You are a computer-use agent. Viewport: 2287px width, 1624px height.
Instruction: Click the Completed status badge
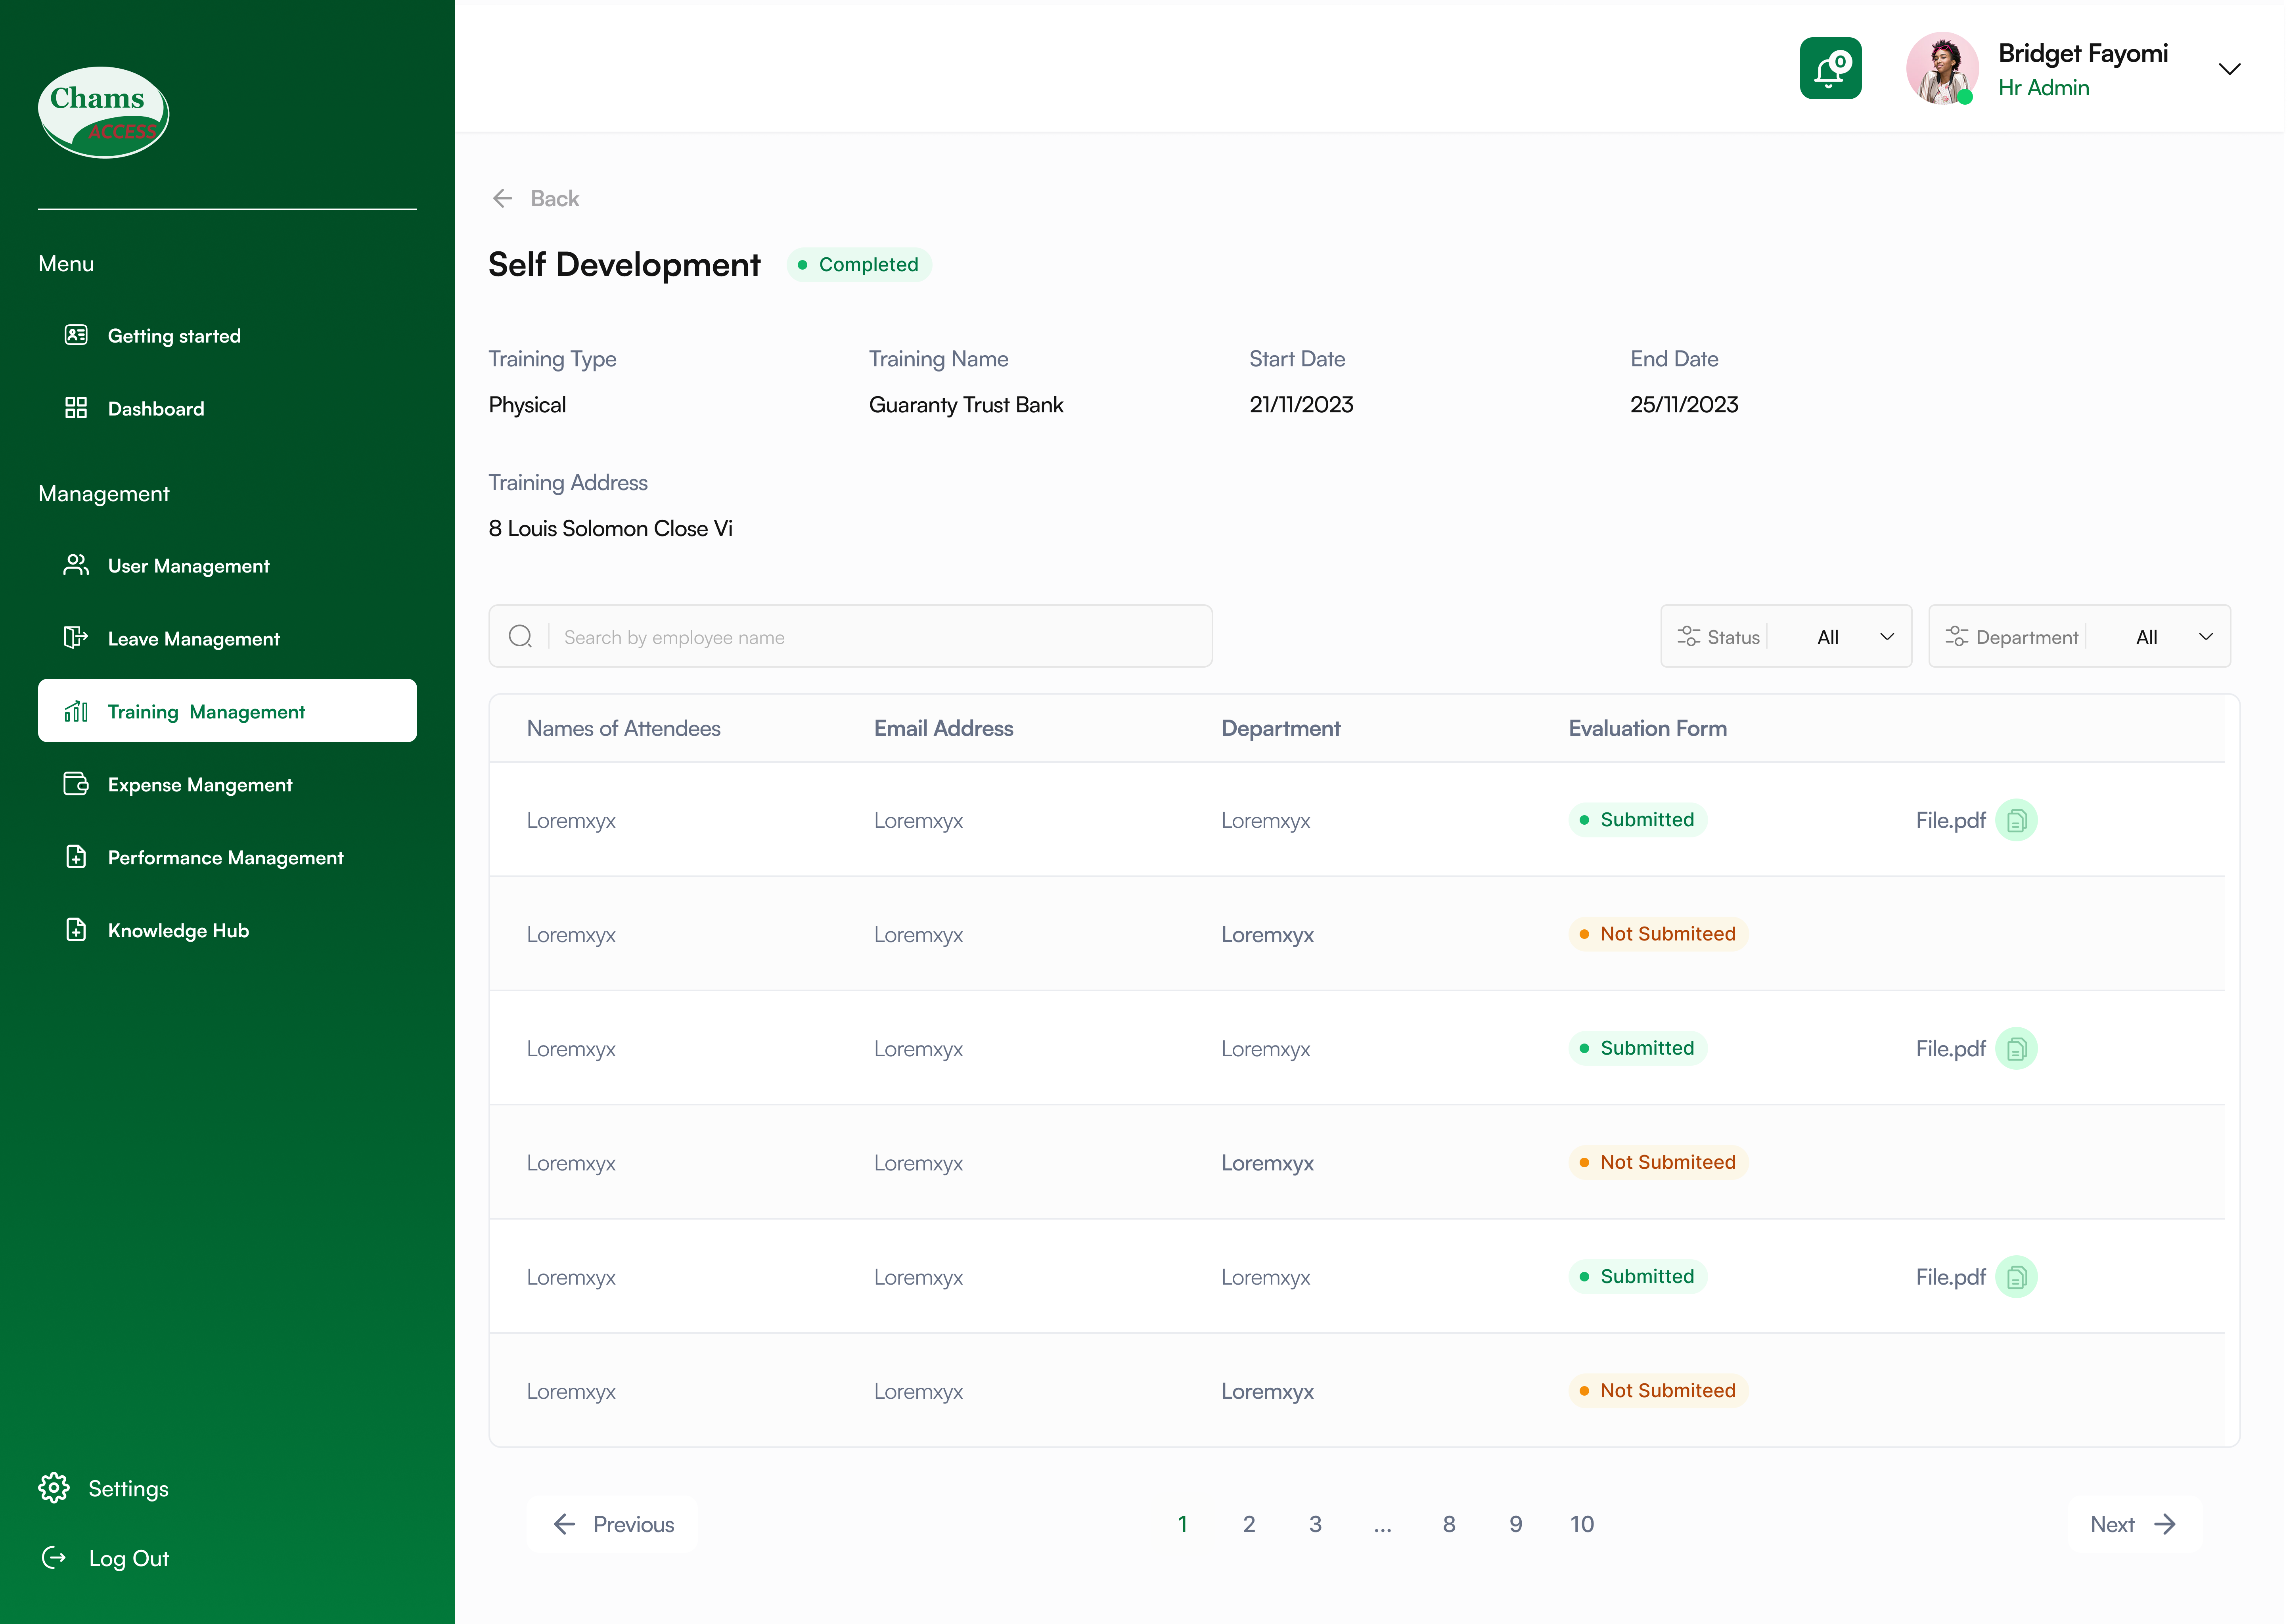(859, 265)
